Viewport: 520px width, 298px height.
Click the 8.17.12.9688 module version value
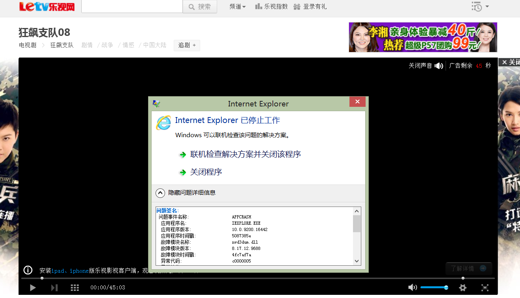246,248
